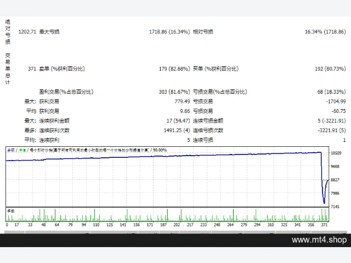This screenshot has height=263, width=351.
Task: Click the 7986 y-axis label
Action: (335, 193)
